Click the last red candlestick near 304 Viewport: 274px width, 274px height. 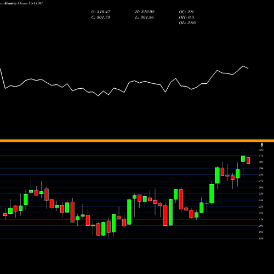[x=248, y=161]
